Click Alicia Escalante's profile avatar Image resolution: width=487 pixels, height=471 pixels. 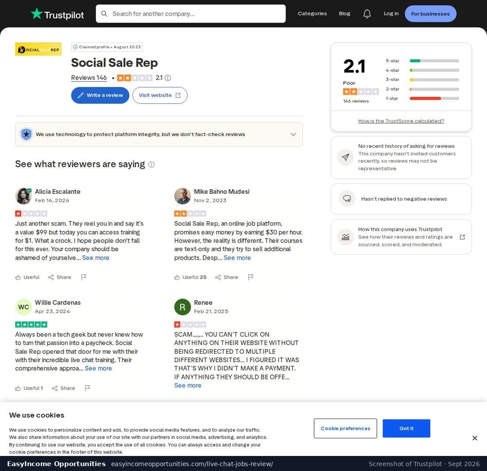click(23, 196)
